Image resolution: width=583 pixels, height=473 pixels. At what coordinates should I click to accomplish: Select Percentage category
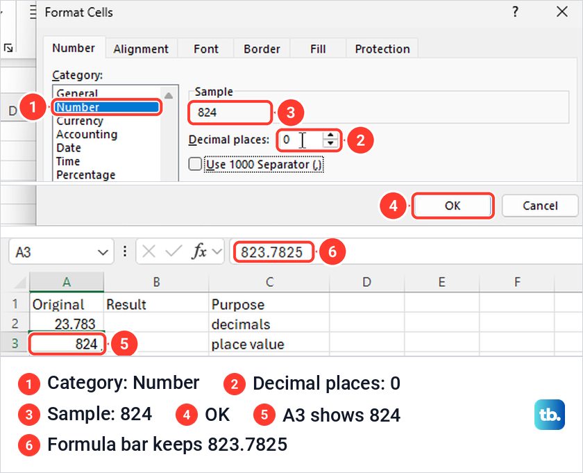(x=86, y=174)
